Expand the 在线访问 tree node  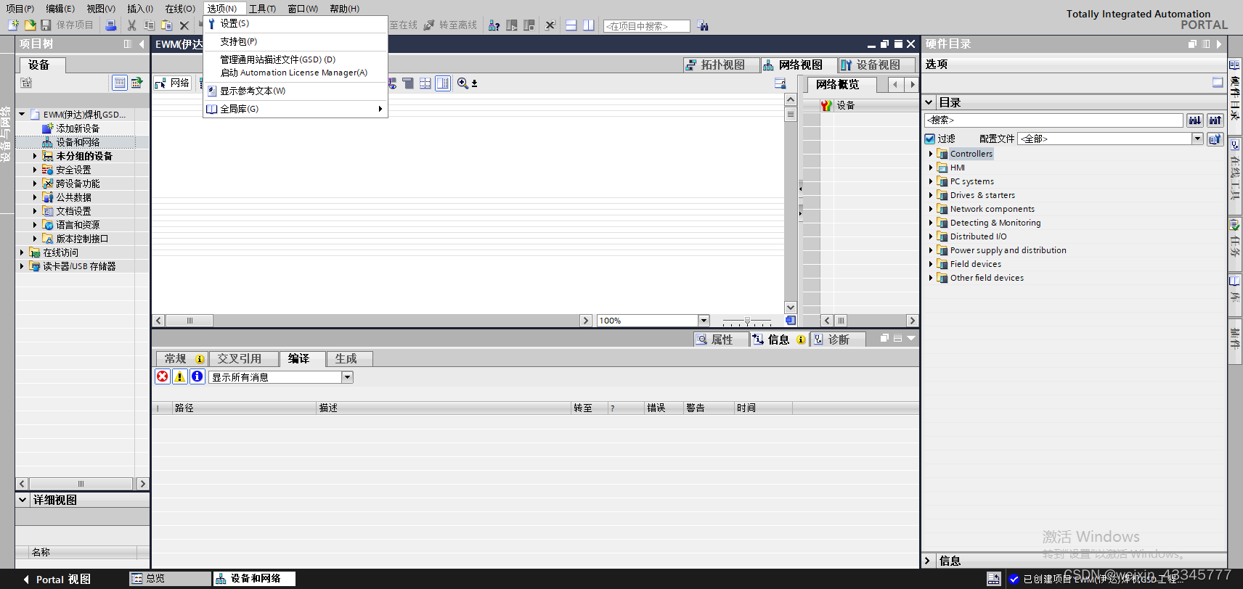tap(21, 252)
